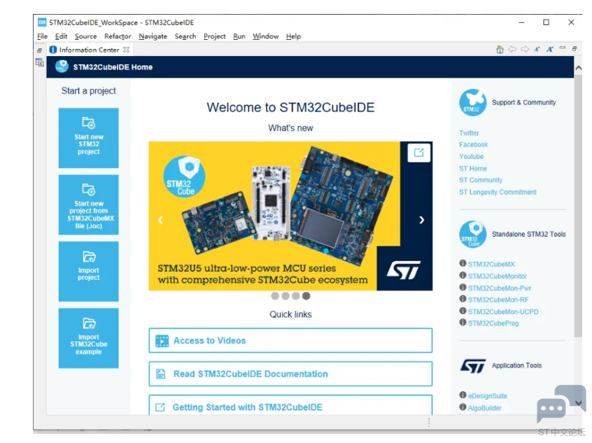Open the Refactor menu

[x=118, y=36]
